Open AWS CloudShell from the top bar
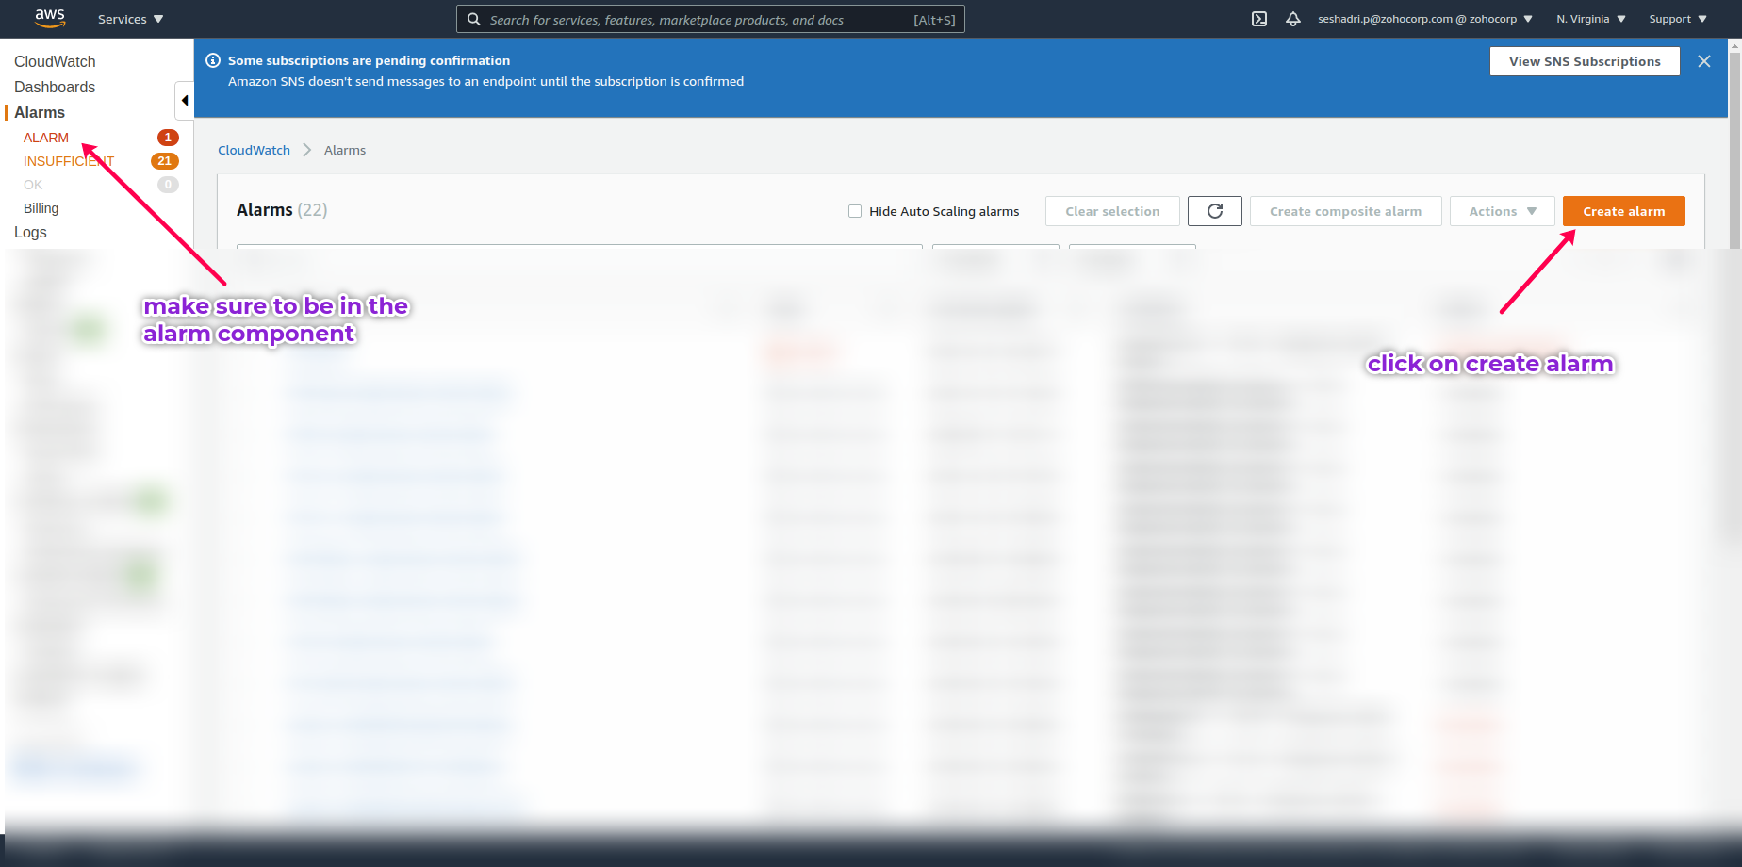The width and height of the screenshot is (1742, 867). 1259,19
